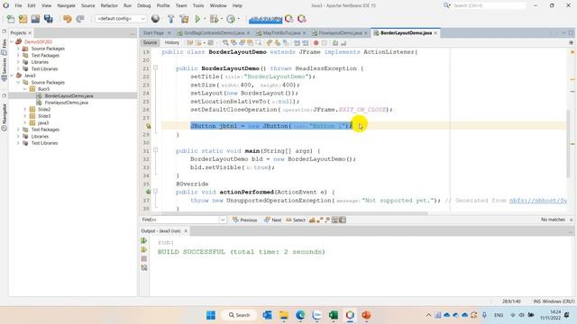Fold the constructor at line 21
Image resolution: width=577 pixels, height=324 pixels.
[156, 68]
